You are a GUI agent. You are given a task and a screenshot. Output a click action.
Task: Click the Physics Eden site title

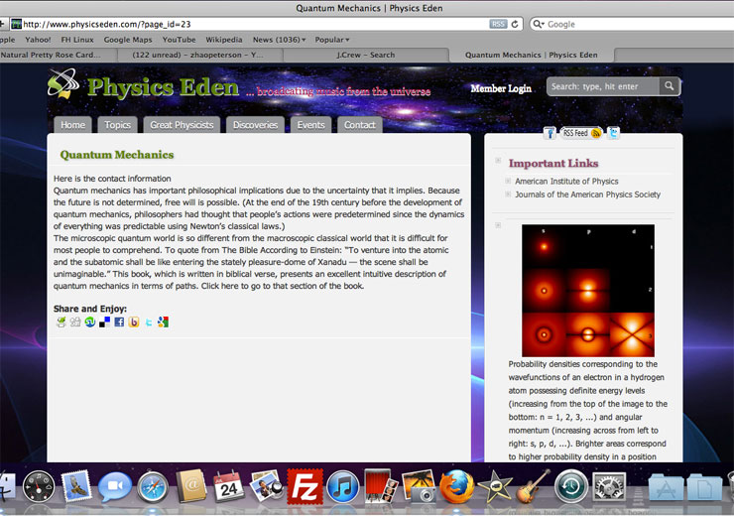pos(163,87)
